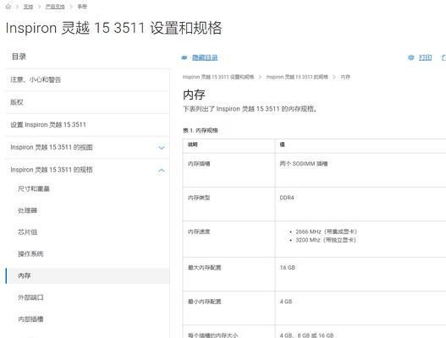Click the 说明 column header
The width and height of the screenshot is (446, 338).
(x=229, y=146)
